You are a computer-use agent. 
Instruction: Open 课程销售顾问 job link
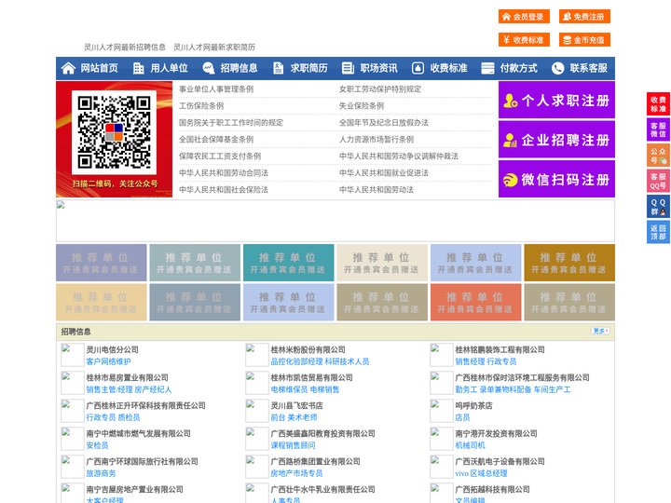click(293, 445)
